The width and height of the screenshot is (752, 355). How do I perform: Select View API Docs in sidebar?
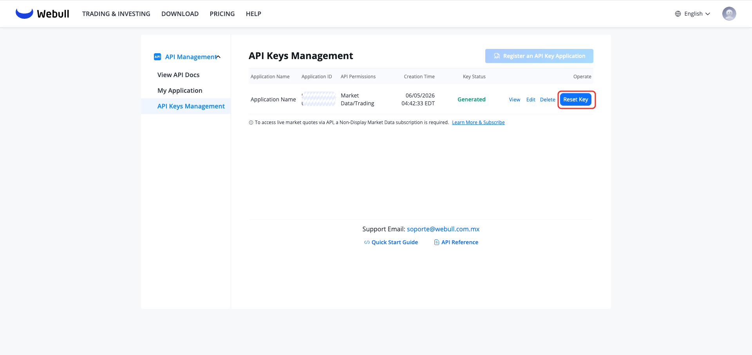tap(179, 75)
